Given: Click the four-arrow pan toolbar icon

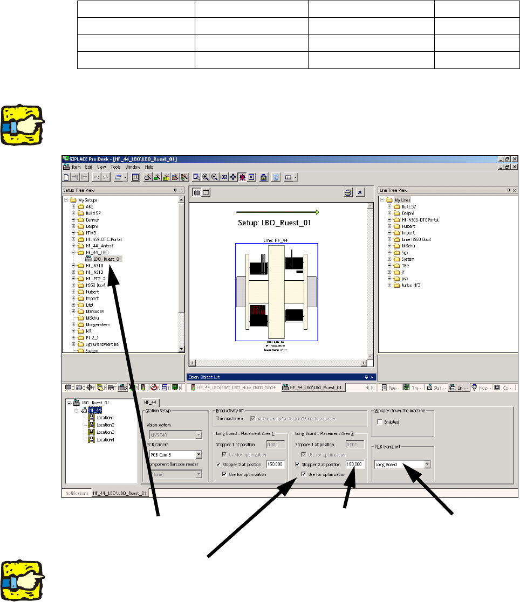Looking at the screenshot, I should pyautogui.click(x=233, y=177).
